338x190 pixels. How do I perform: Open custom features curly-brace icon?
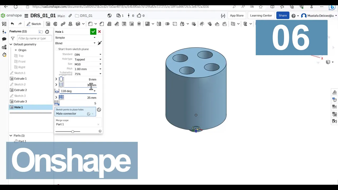[223, 16]
